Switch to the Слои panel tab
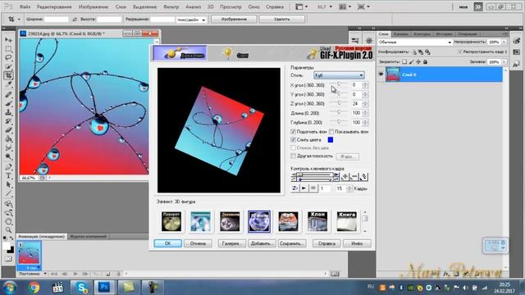The image size is (525, 295). 383,34
